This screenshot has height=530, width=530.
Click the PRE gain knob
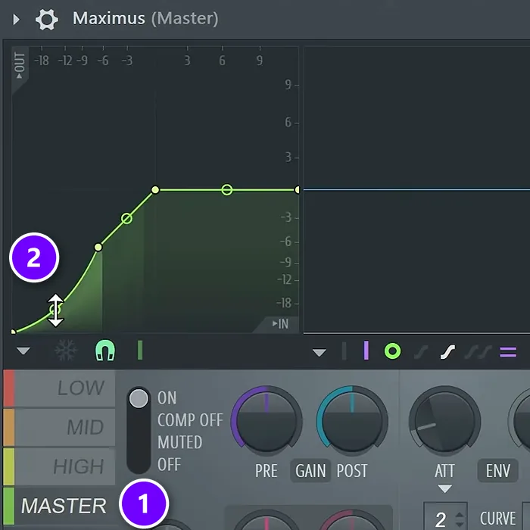(x=267, y=419)
